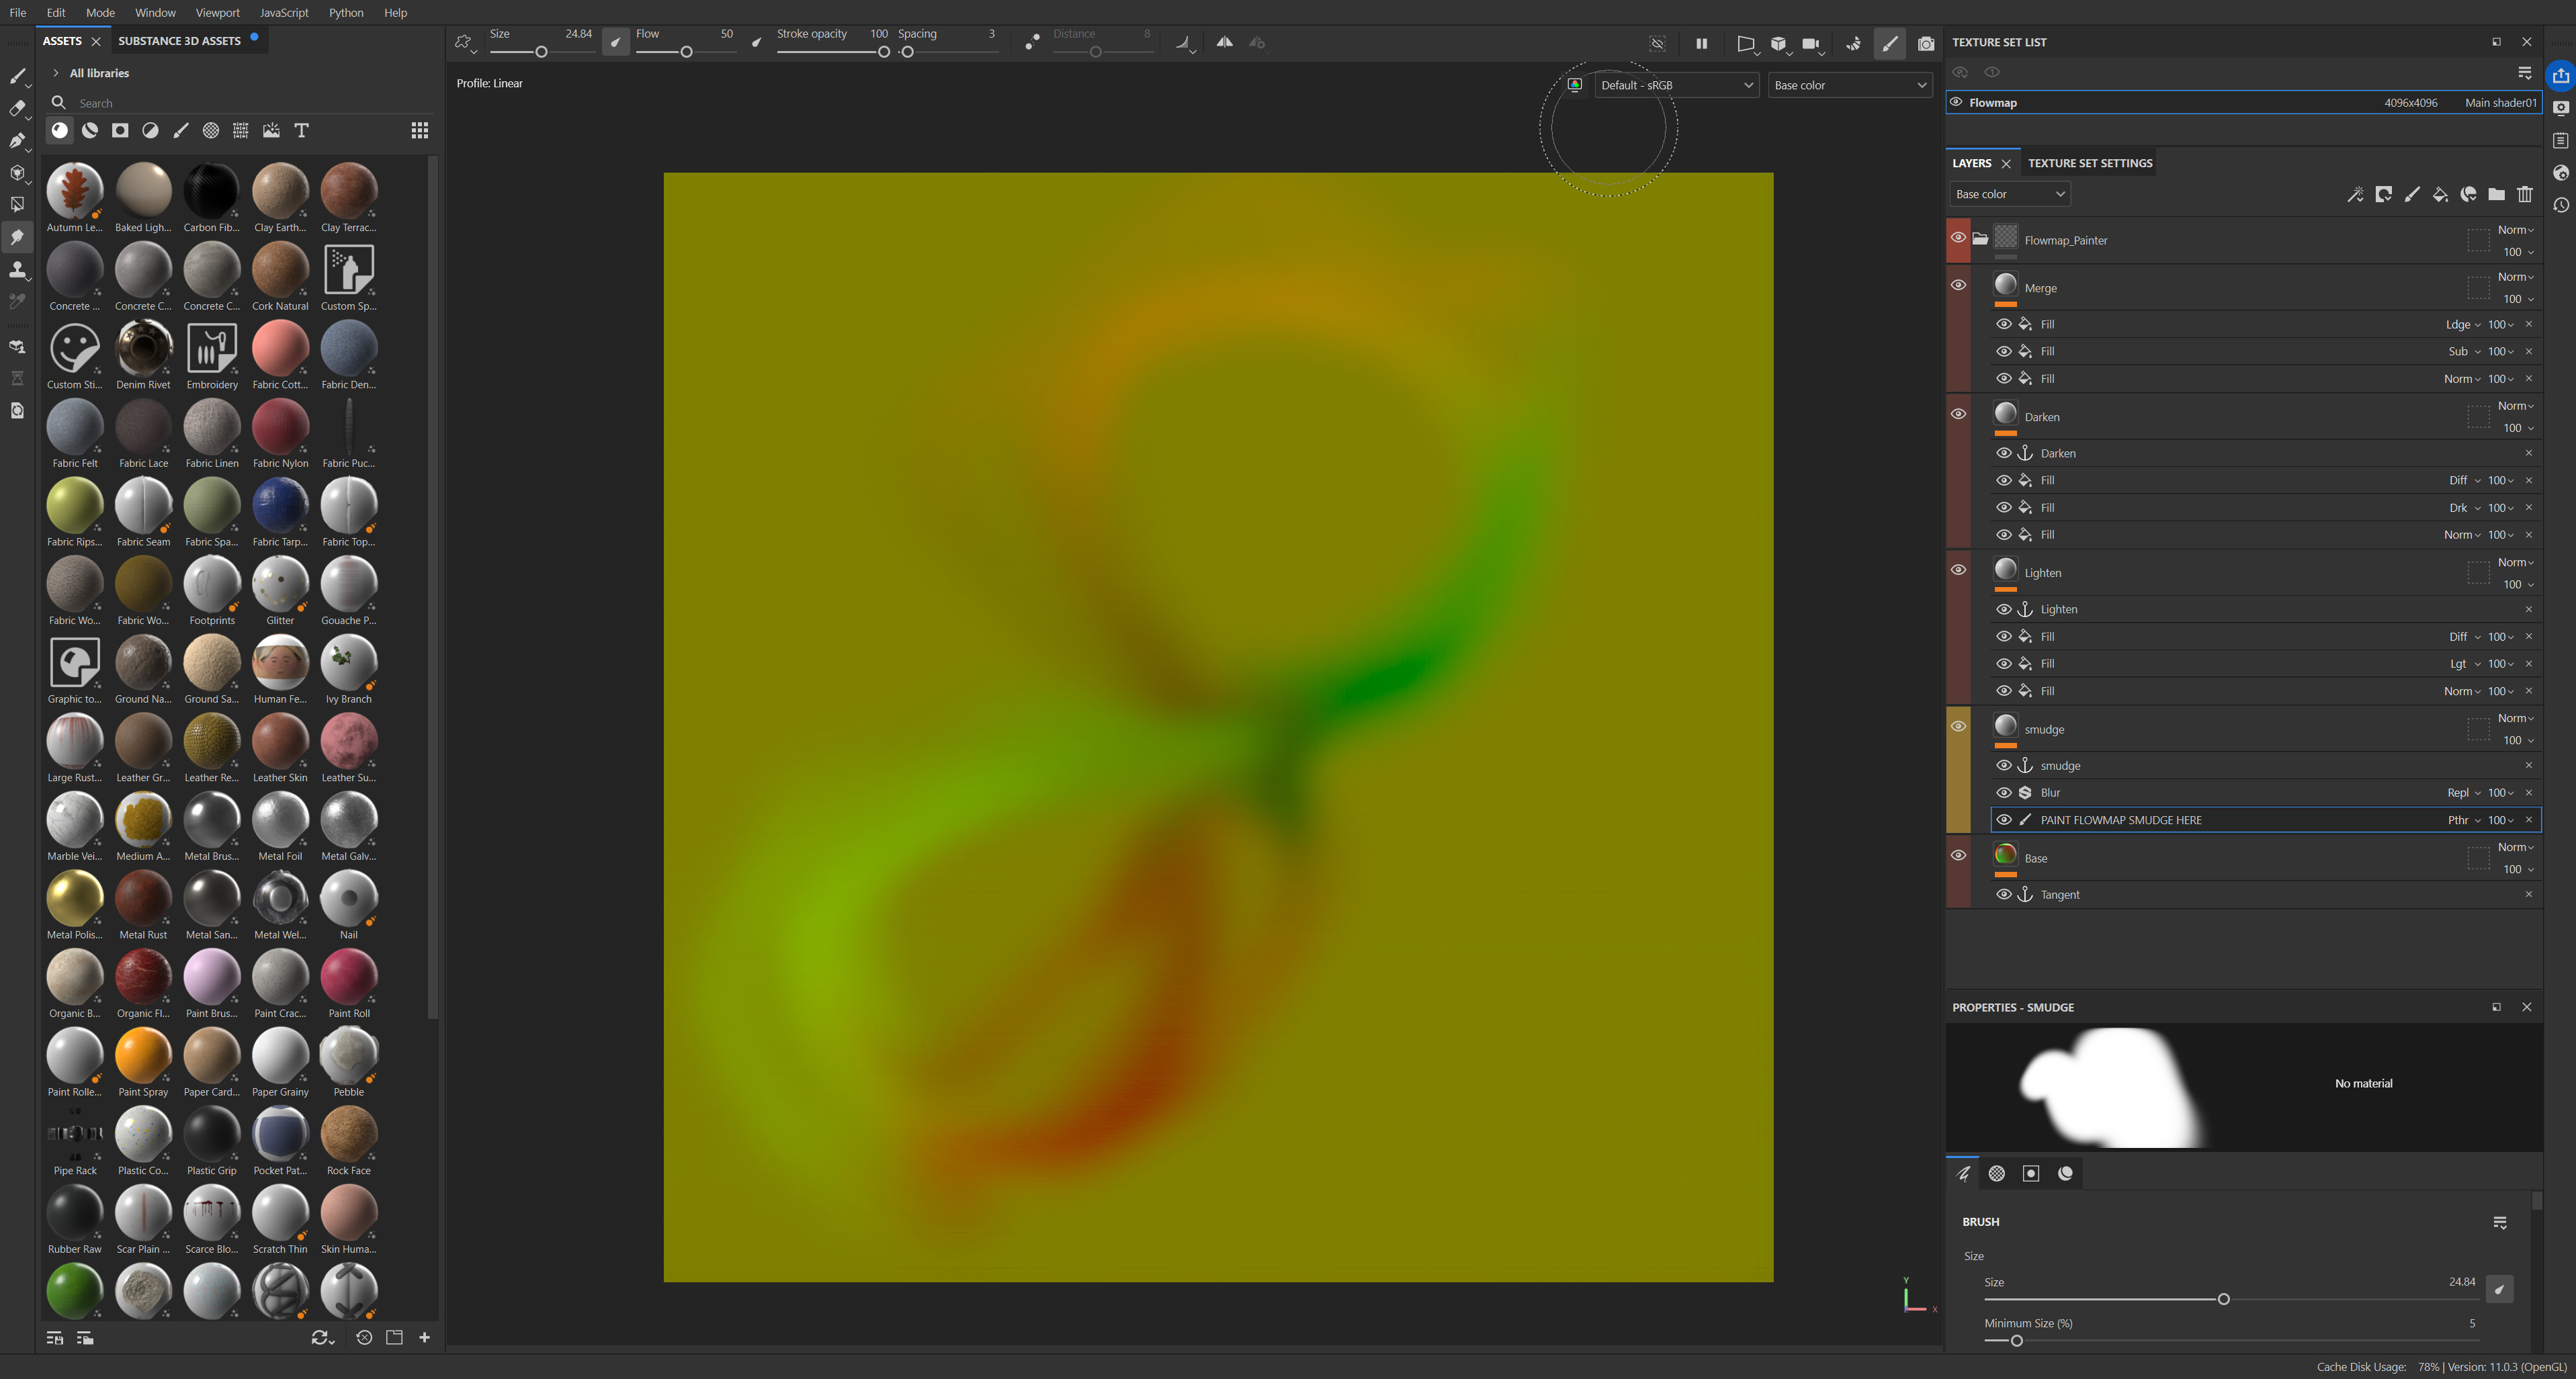Select the Eraser tool
This screenshot has width=2576, height=1379.
(18, 108)
